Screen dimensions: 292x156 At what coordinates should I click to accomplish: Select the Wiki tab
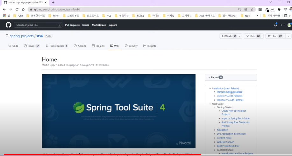coord(115,46)
